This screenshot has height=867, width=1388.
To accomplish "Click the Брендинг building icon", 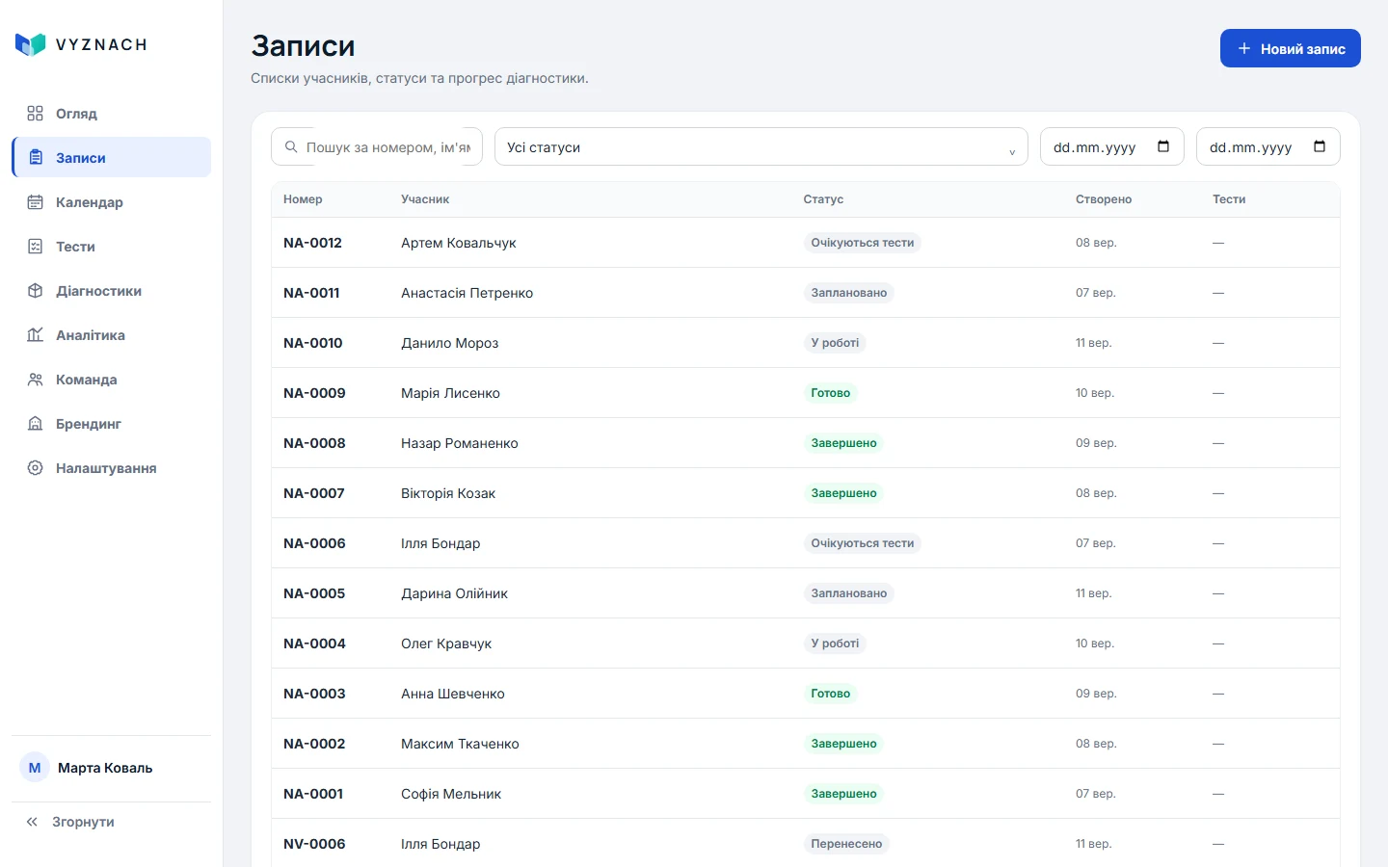I will [x=36, y=424].
